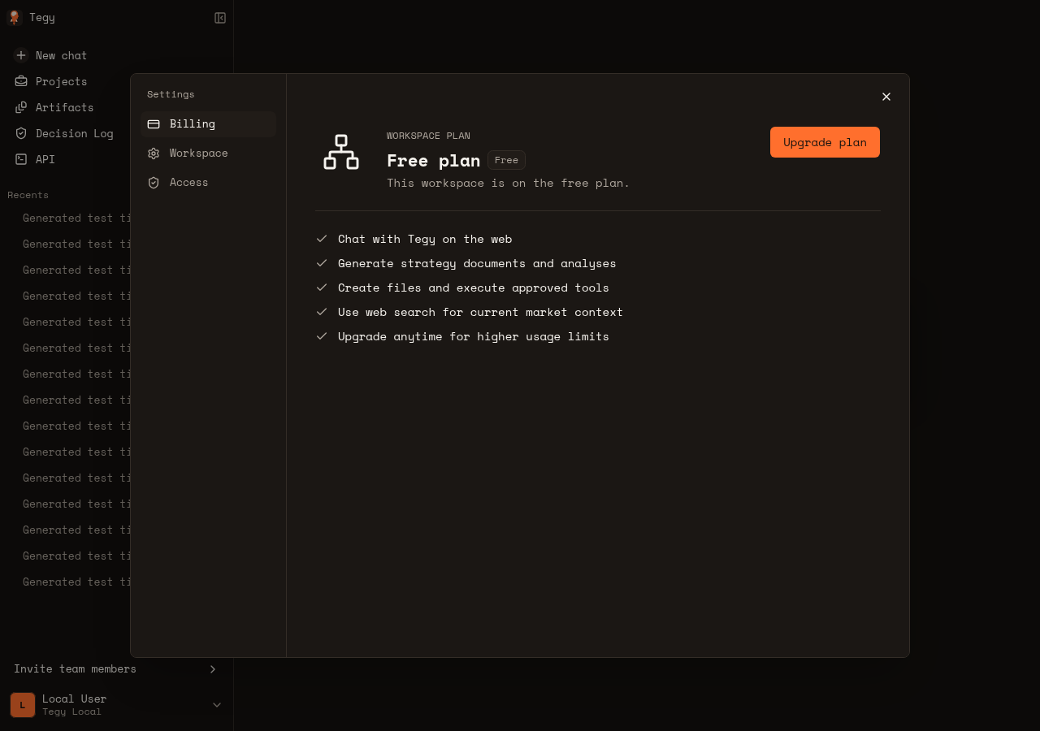Click the Local User name text

tap(74, 699)
